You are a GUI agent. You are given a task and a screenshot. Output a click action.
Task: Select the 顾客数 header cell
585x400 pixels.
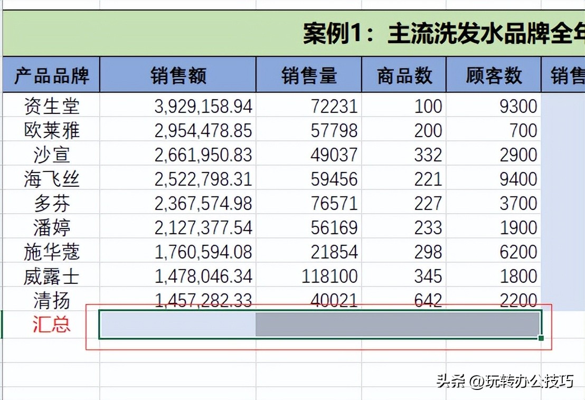point(494,74)
